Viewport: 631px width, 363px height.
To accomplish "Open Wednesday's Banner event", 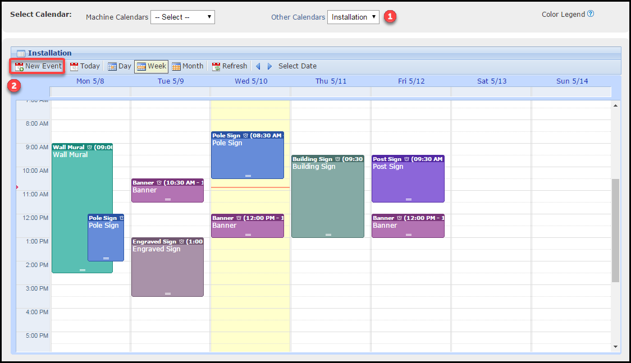I will 248,226.
